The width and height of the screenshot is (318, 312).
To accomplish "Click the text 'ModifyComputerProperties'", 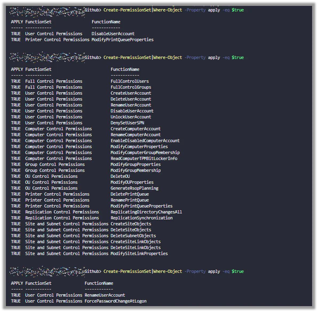I will click(x=139, y=147).
